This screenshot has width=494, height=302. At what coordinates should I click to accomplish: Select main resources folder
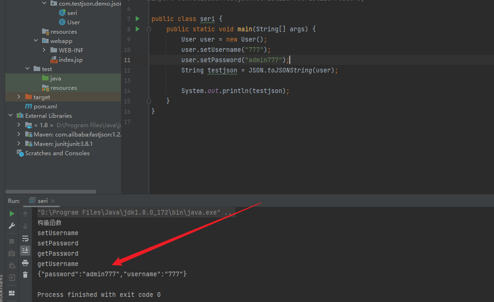(x=64, y=31)
